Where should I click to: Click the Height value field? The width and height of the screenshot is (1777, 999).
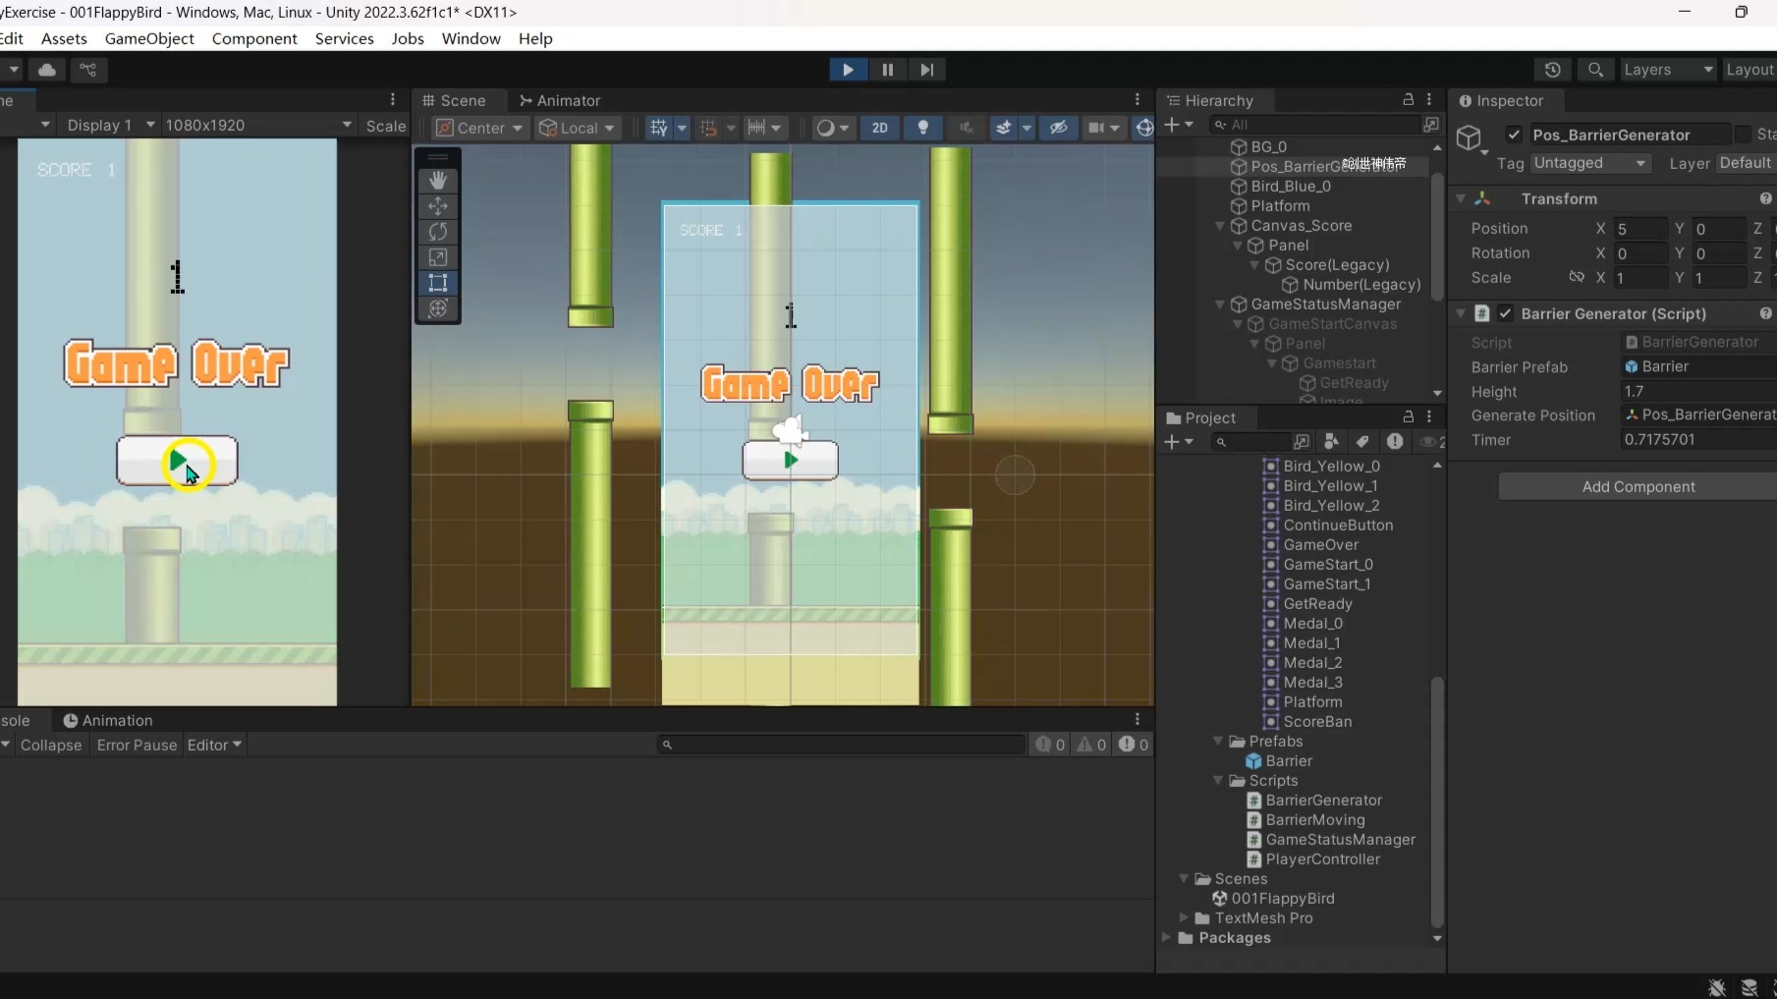click(x=1698, y=391)
